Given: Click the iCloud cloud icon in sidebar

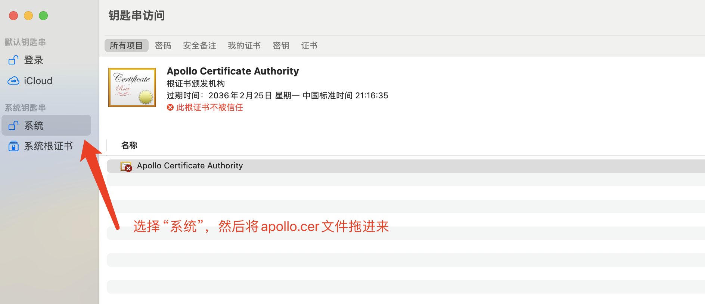Looking at the screenshot, I should [x=13, y=81].
